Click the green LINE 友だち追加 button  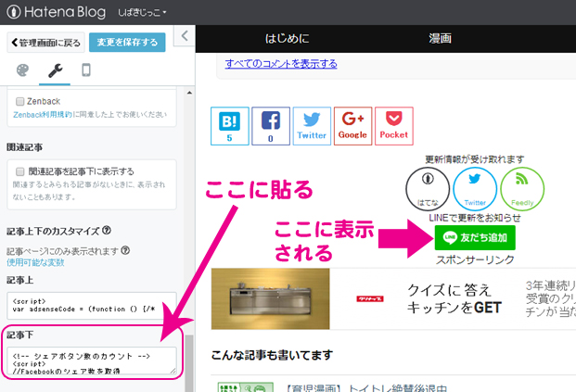point(475,237)
